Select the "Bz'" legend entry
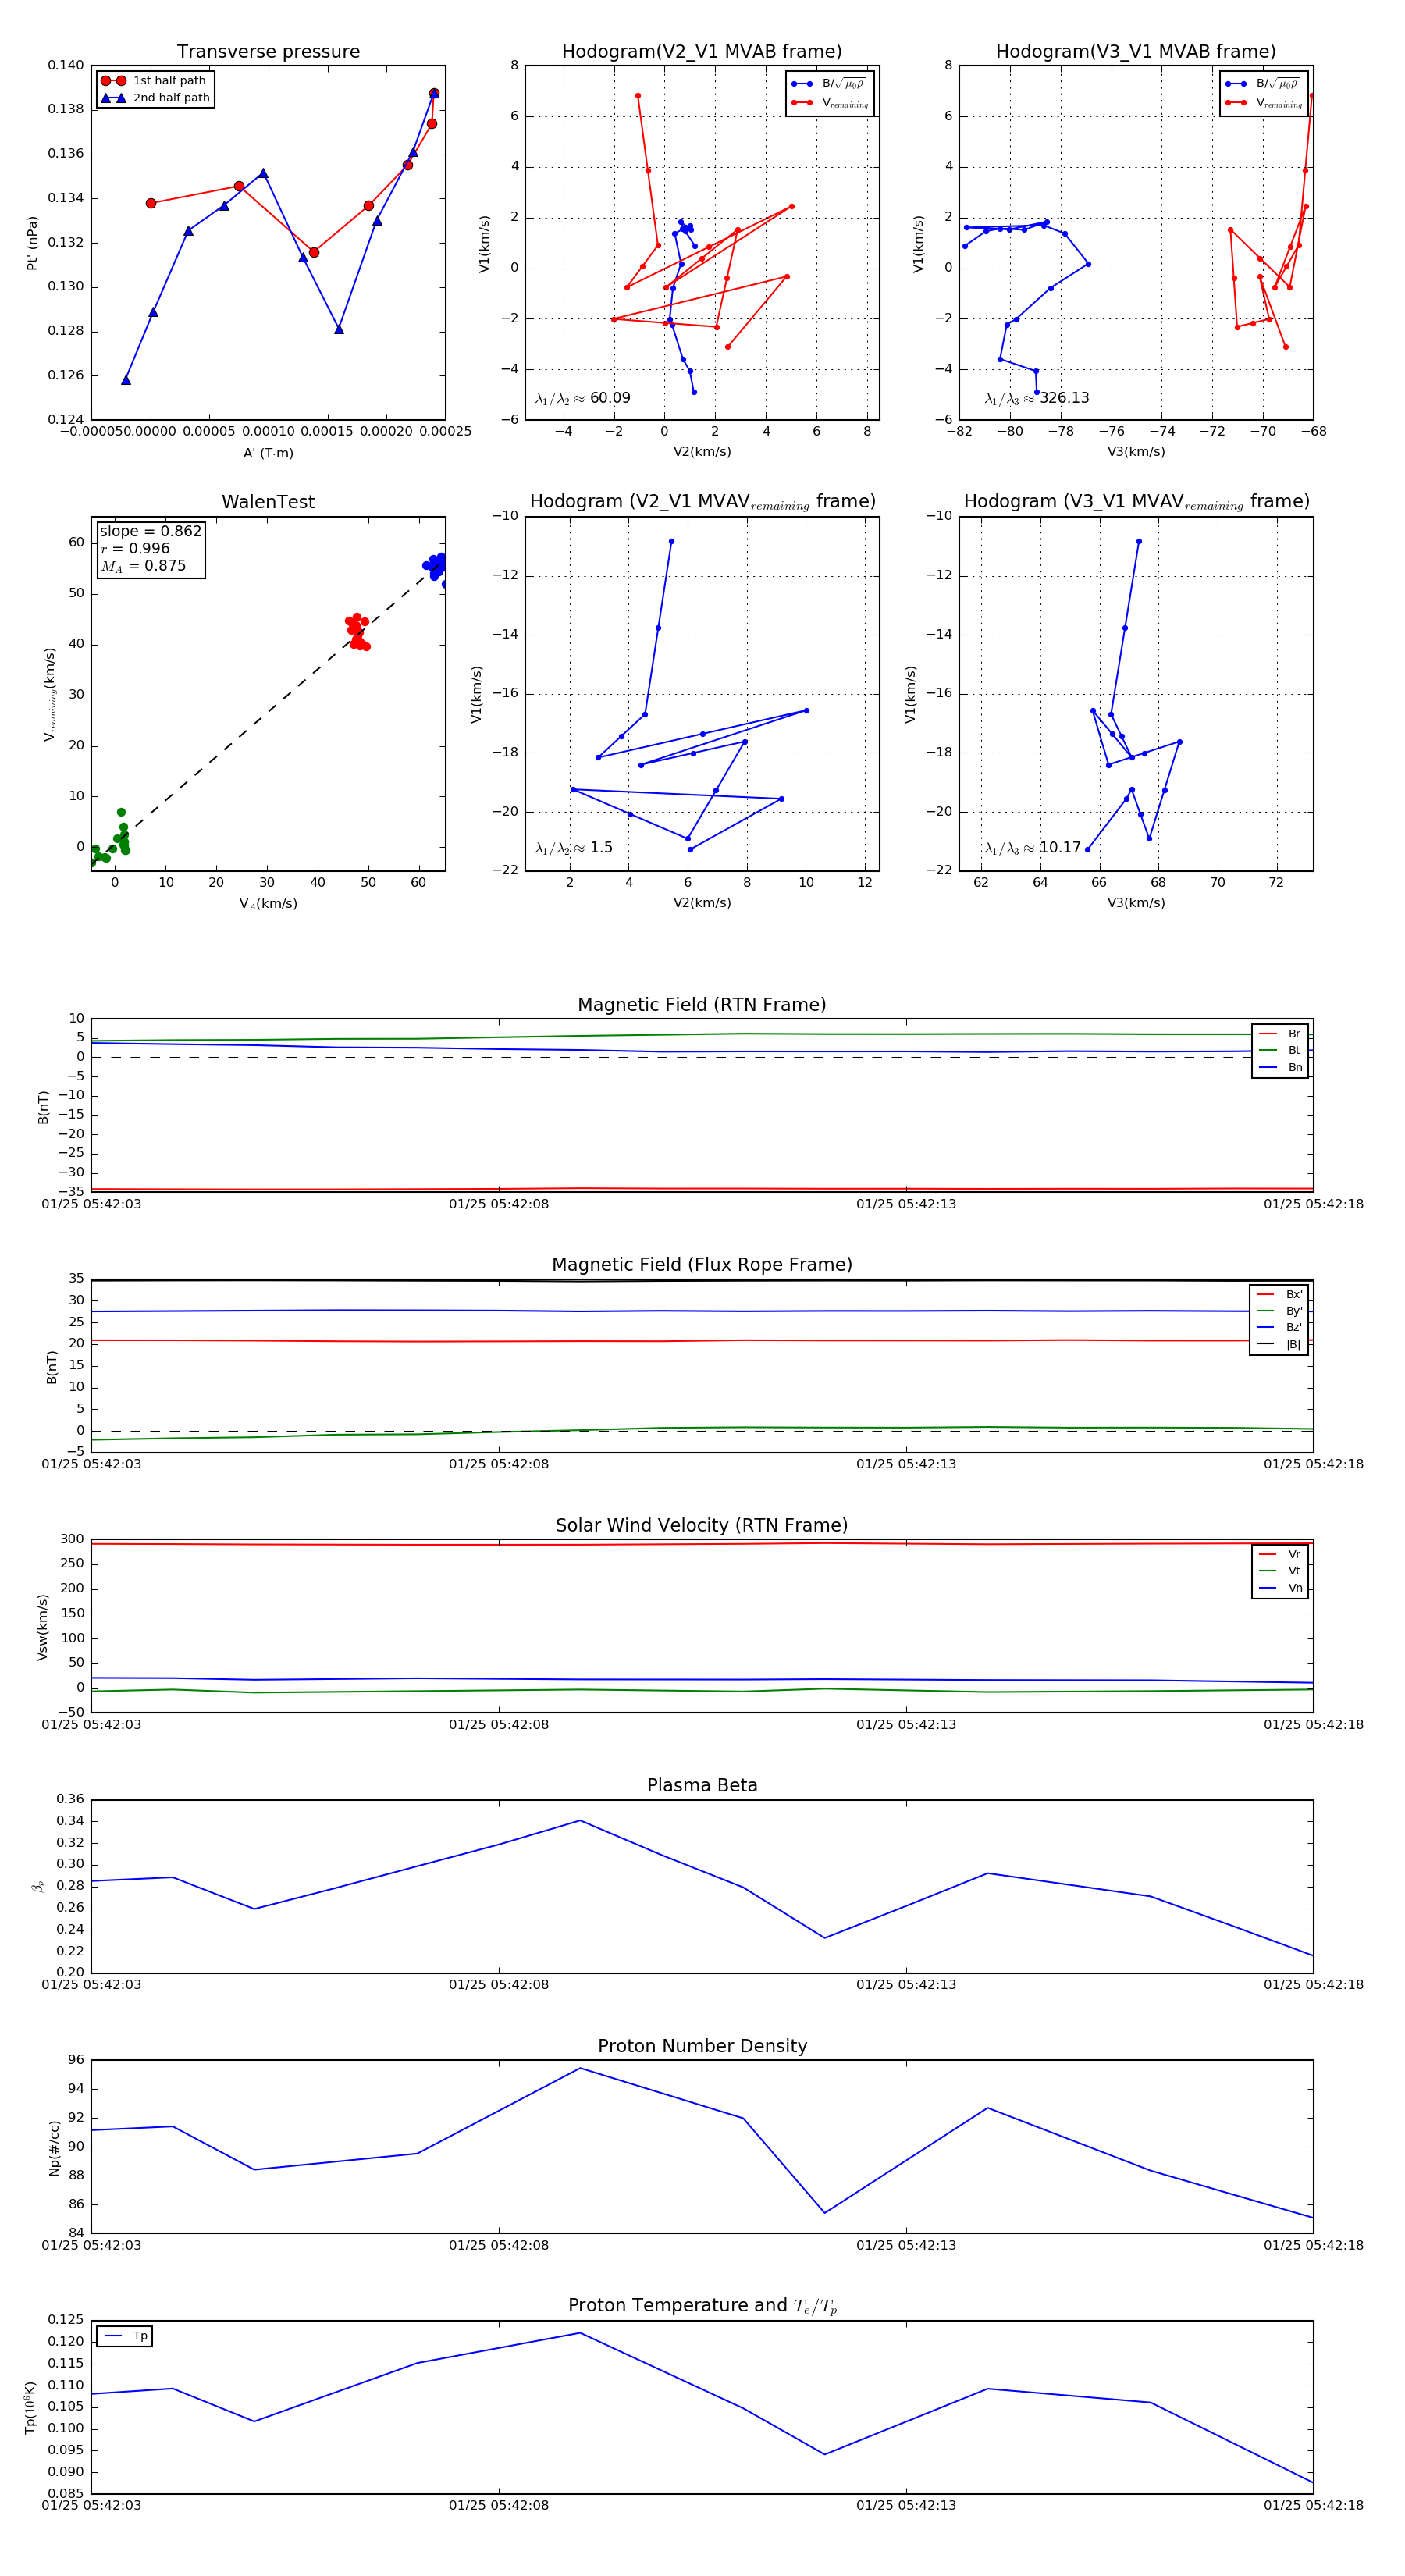Image resolution: width=1405 pixels, height=2576 pixels. 1279,1327
